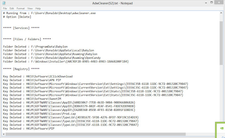Click the TypeLib\{EEE6C35F key line

coord(71,125)
